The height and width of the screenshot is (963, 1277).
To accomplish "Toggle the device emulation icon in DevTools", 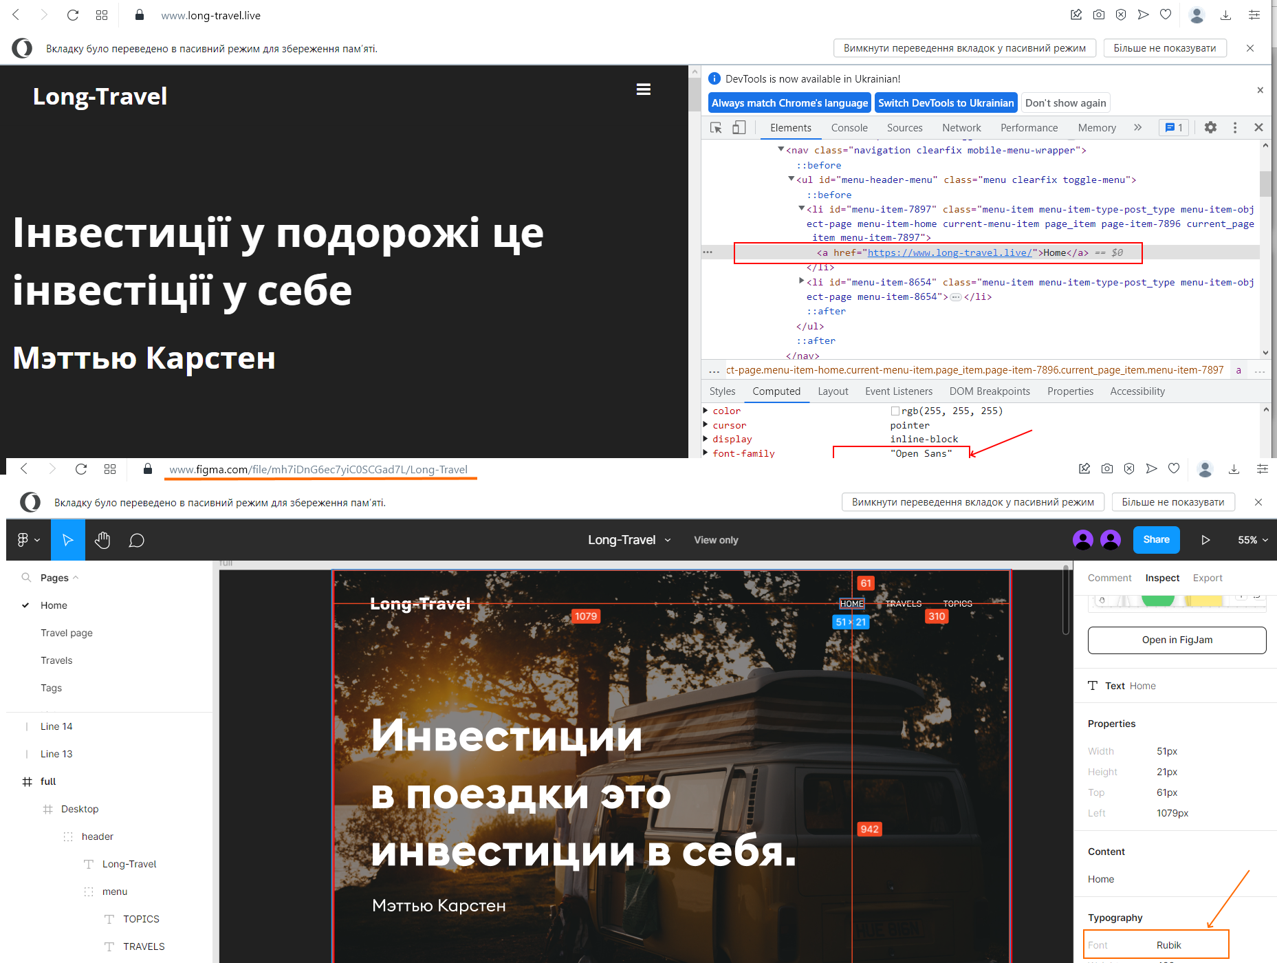I will click(739, 127).
